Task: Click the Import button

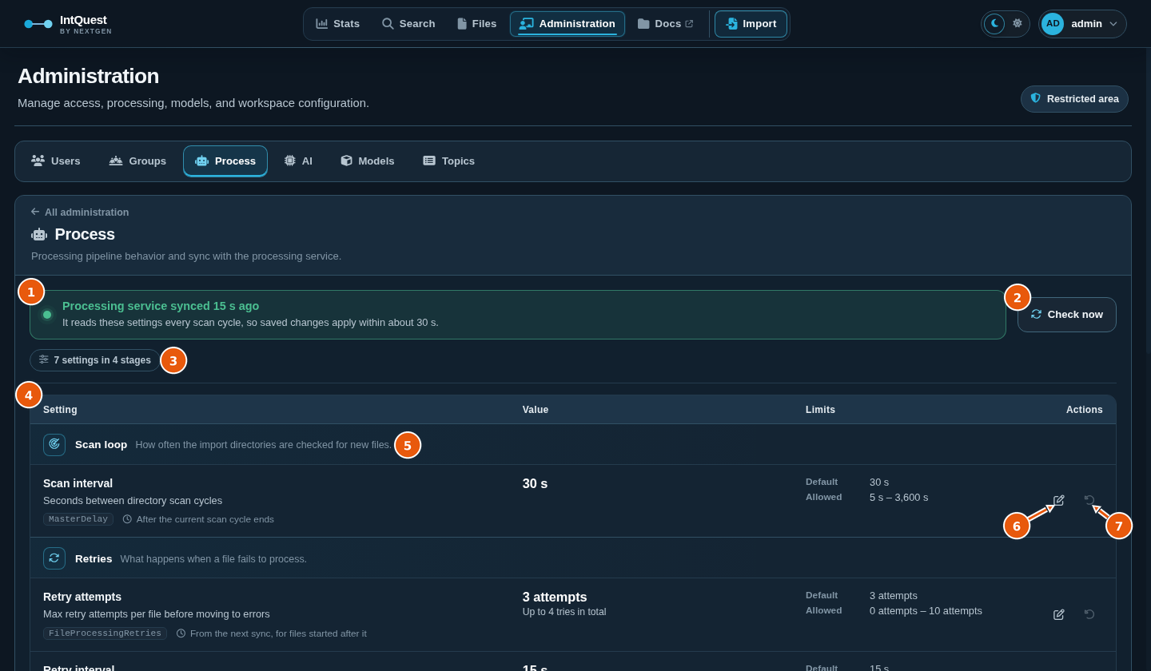Action: pos(751,24)
